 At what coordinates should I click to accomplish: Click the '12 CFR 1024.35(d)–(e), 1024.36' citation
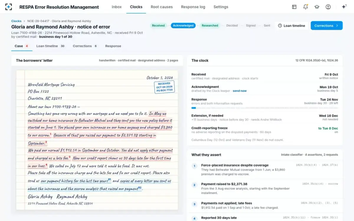pyautogui.click(x=317, y=60)
